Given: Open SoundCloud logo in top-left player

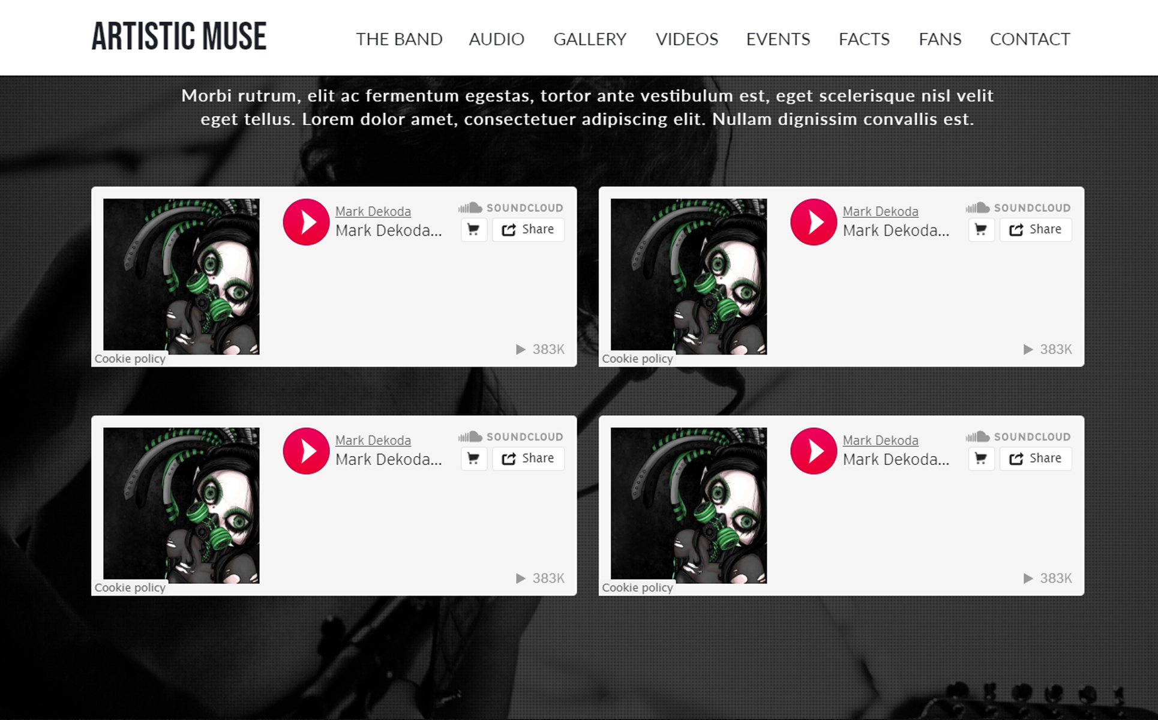Looking at the screenshot, I should click(x=511, y=208).
